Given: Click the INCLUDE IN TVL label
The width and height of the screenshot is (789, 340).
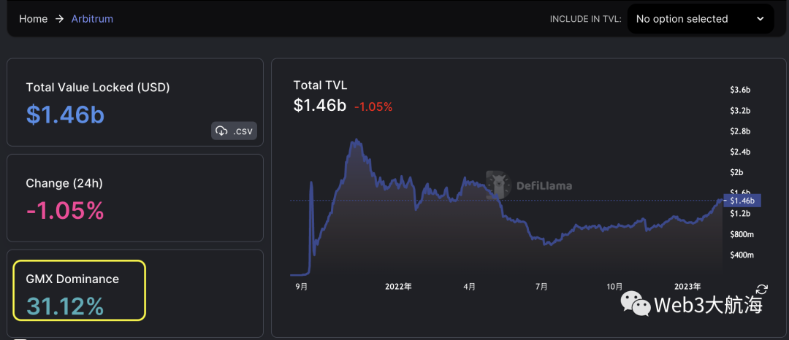Looking at the screenshot, I should coord(586,19).
